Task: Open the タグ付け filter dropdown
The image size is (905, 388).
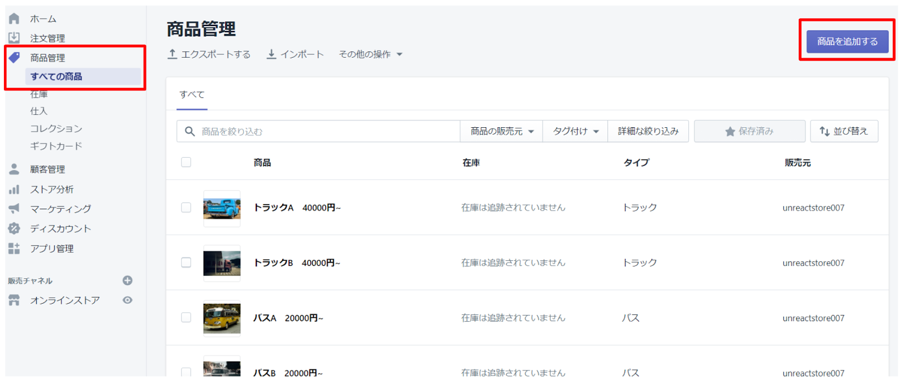Action: point(575,131)
